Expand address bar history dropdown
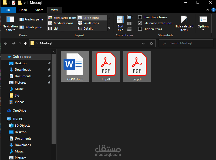The width and height of the screenshot is (216, 160). (x=143, y=44)
